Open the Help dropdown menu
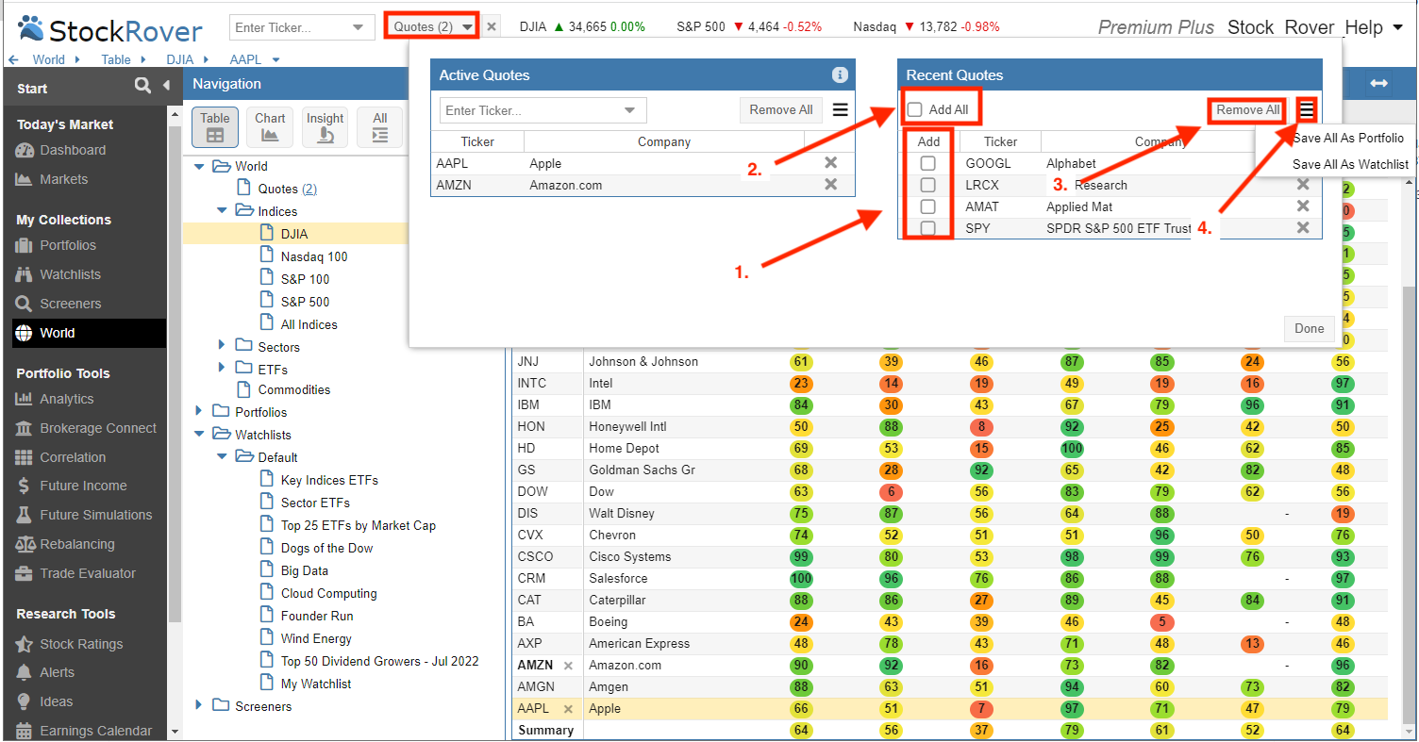The image size is (1419, 742). [1374, 27]
